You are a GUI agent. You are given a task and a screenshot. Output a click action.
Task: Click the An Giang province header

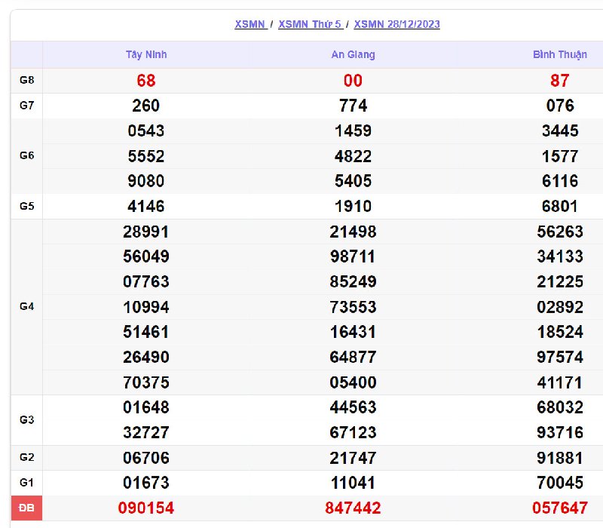353,55
